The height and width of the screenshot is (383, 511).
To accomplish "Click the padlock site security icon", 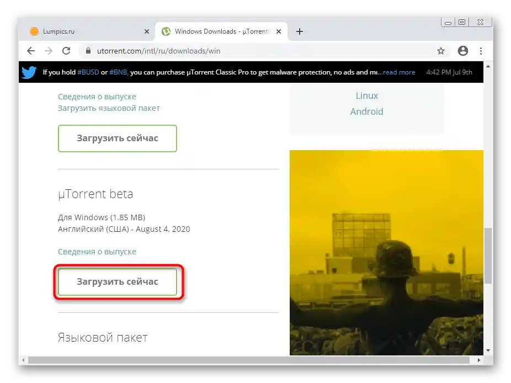I will click(x=88, y=51).
